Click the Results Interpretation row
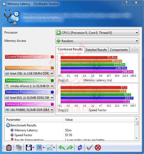This screenshot has height=154, width=144. [70, 139]
